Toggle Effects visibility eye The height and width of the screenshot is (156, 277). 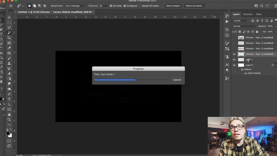[242, 69]
